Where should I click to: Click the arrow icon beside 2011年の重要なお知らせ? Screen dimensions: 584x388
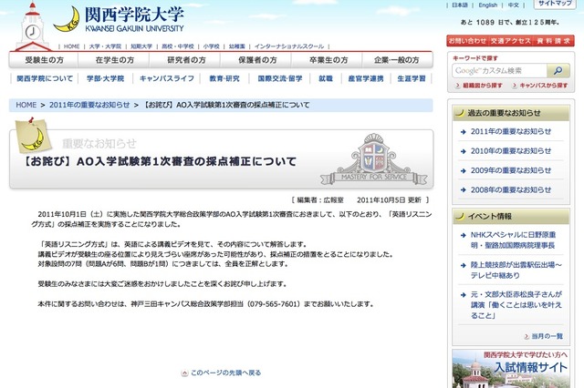pyautogui.click(x=464, y=132)
